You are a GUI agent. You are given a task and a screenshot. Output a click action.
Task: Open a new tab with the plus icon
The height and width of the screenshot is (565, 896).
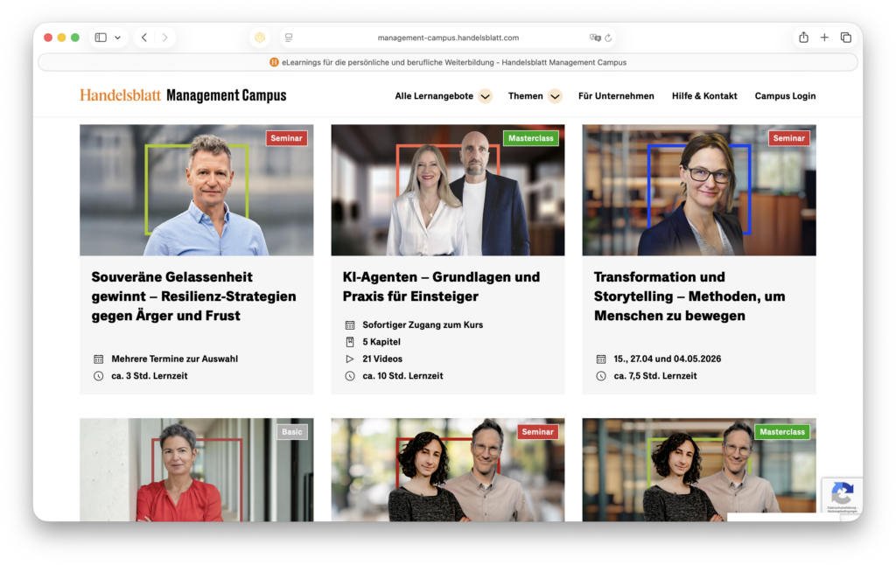[x=824, y=37]
